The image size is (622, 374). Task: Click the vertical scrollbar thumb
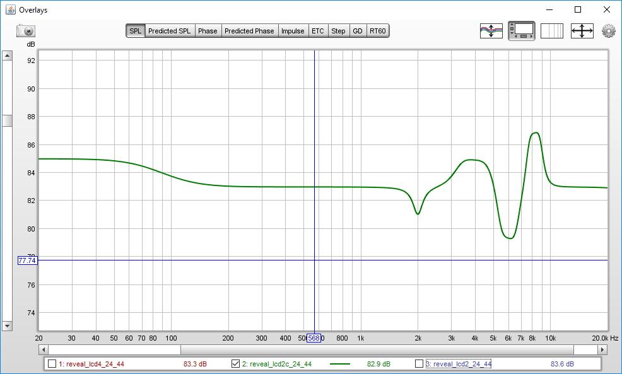click(x=7, y=120)
